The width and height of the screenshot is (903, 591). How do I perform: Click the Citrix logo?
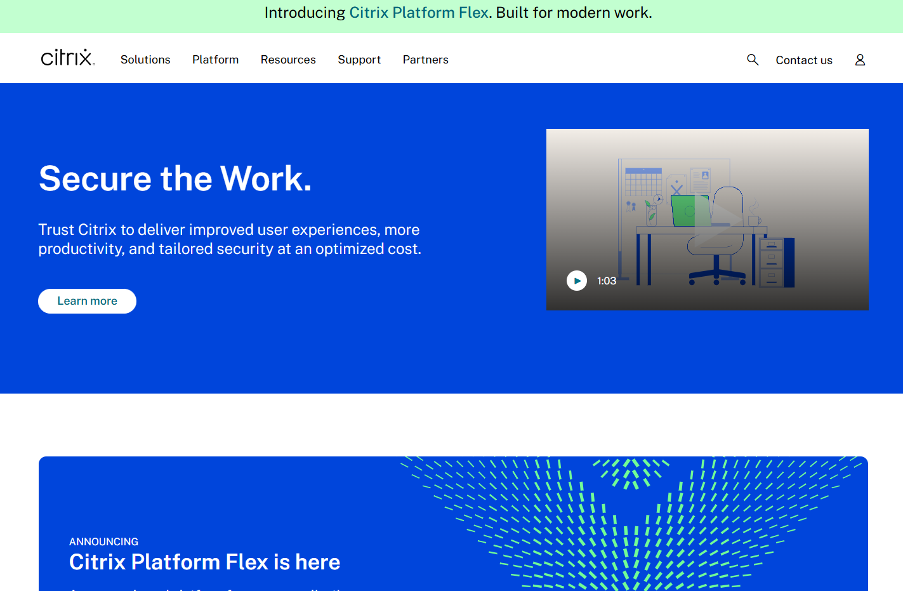click(x=68, y=58)
